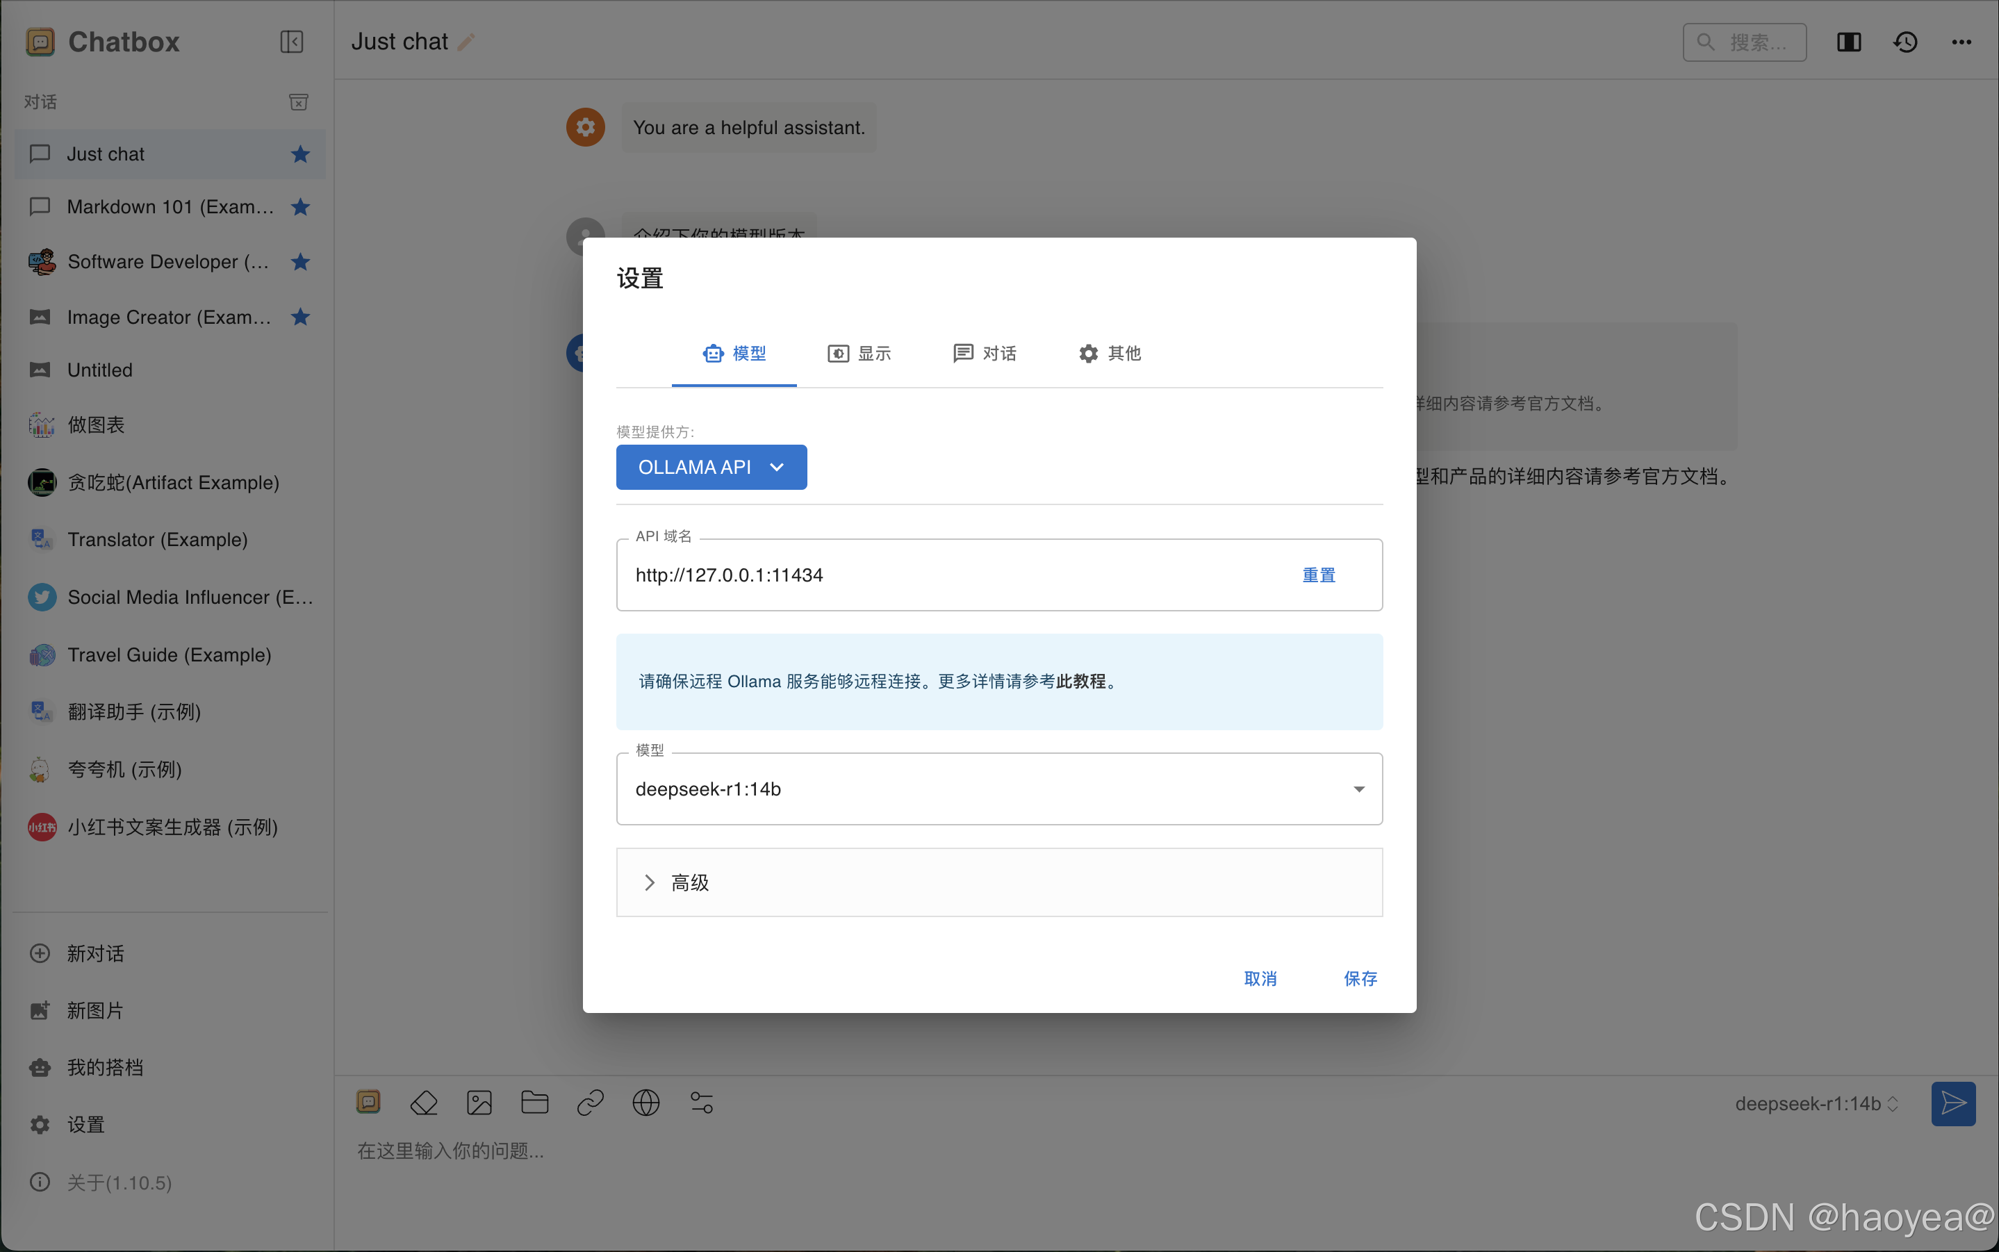Click the insert link icon
1999x1252 pixels.
[590, 1102]
